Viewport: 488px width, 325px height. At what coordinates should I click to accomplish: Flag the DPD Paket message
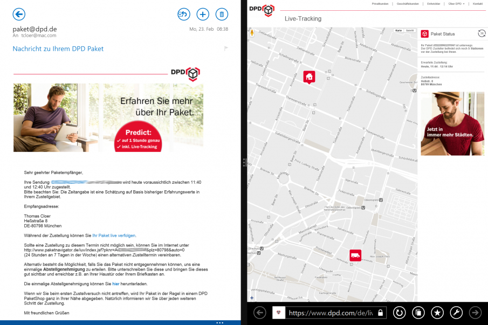pyautogui.click(x=226, y=48)
